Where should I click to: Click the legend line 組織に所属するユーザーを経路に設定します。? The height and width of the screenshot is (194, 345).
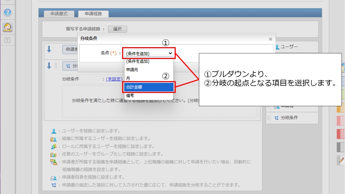[x=106, y=139]
